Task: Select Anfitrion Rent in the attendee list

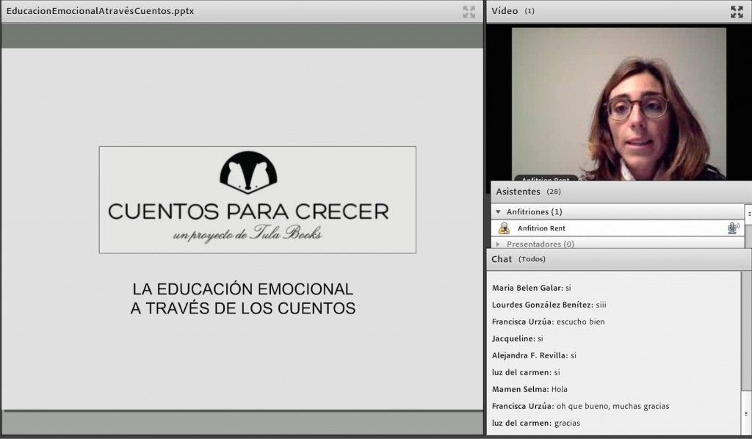Action: coord(618,228)
